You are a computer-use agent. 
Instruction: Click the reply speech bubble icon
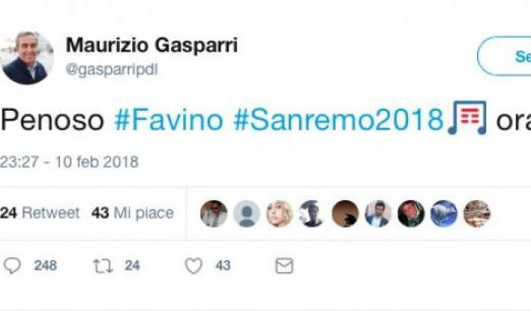(12, 265)
